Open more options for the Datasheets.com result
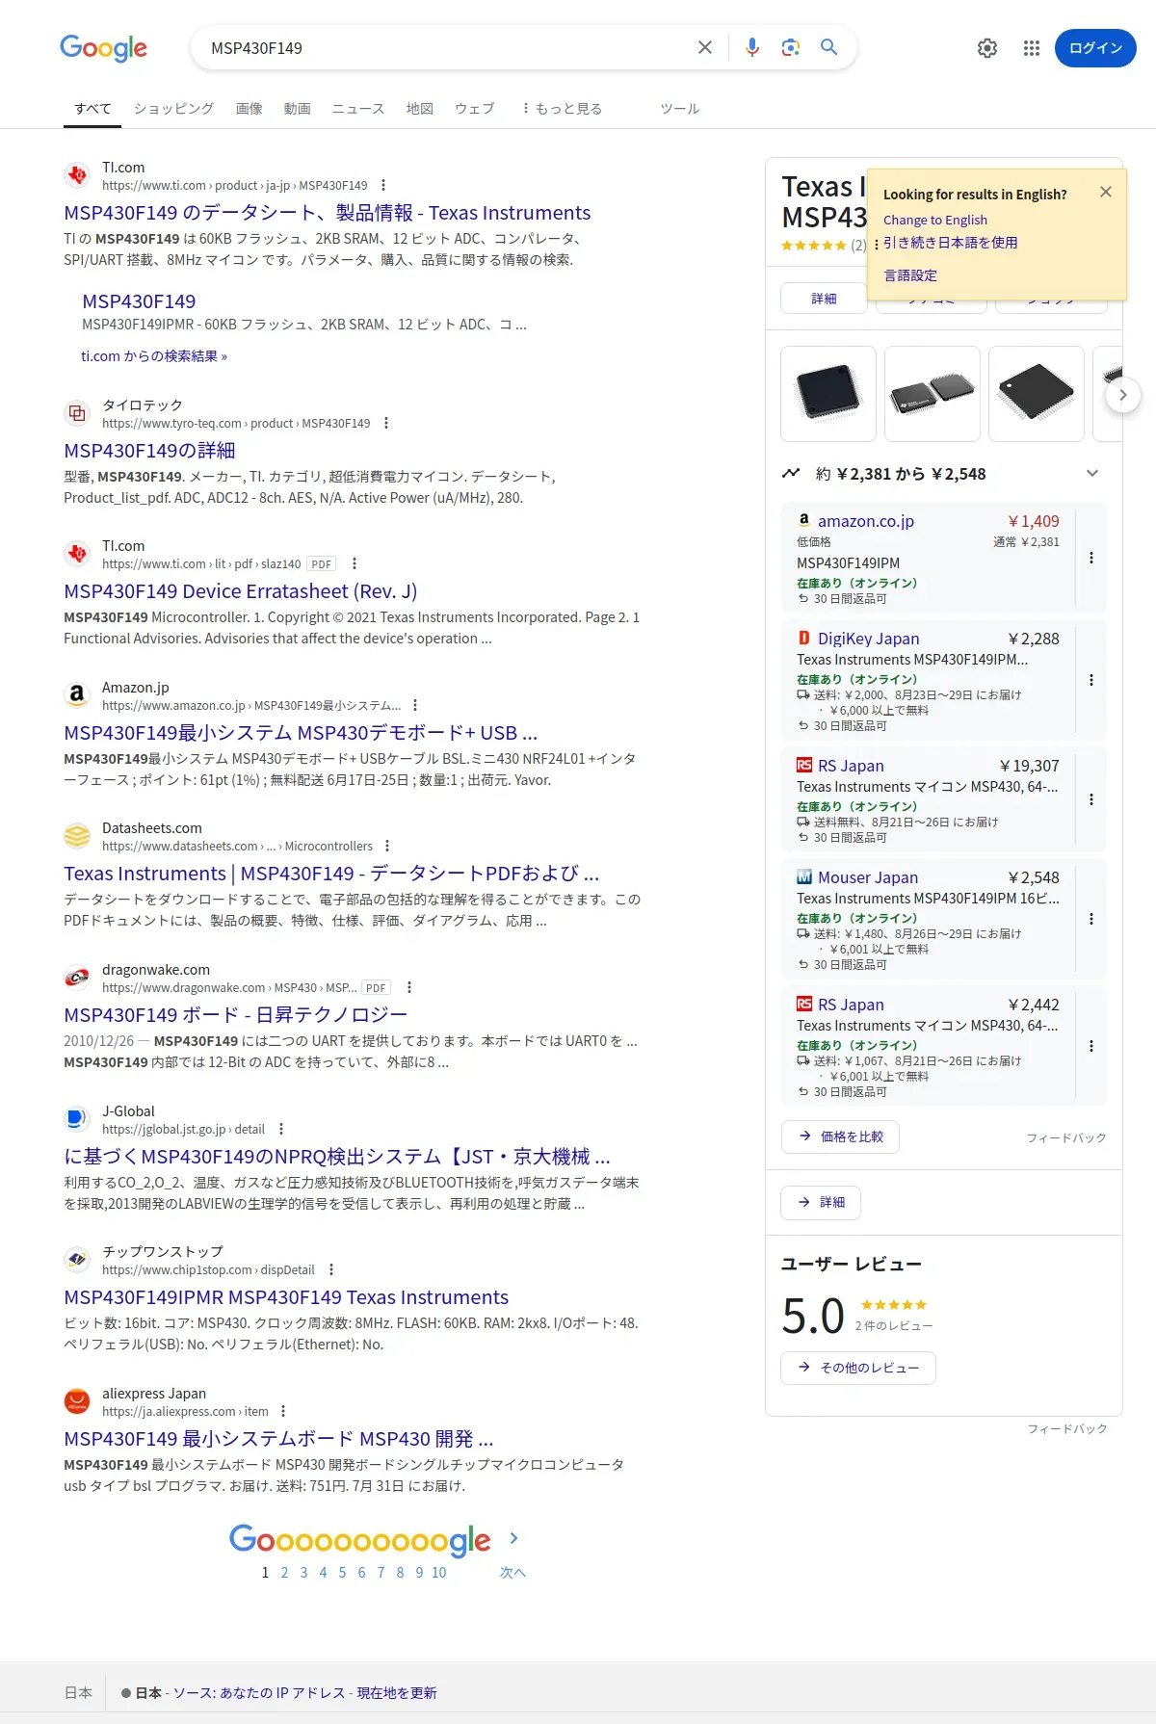1156x1724 pixels. pos(387,846)
